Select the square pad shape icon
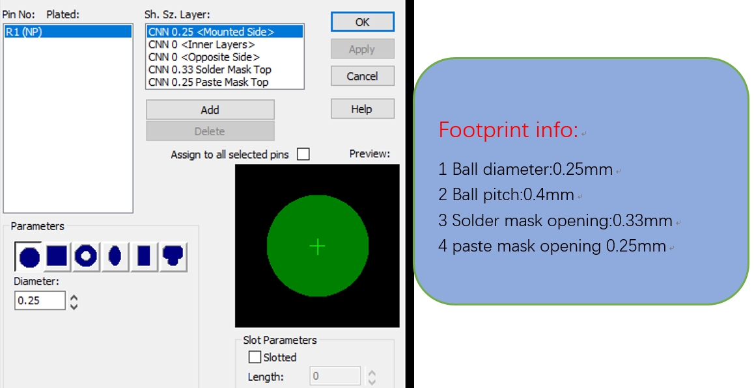Viewport: 754px width, 388px height. (57, 255)
